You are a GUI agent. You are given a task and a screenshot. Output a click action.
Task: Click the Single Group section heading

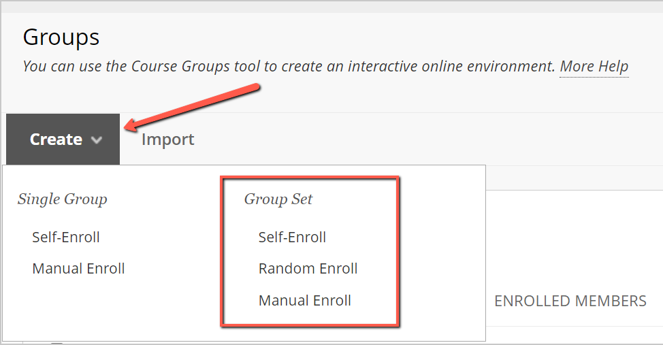(x=62, y=199)
